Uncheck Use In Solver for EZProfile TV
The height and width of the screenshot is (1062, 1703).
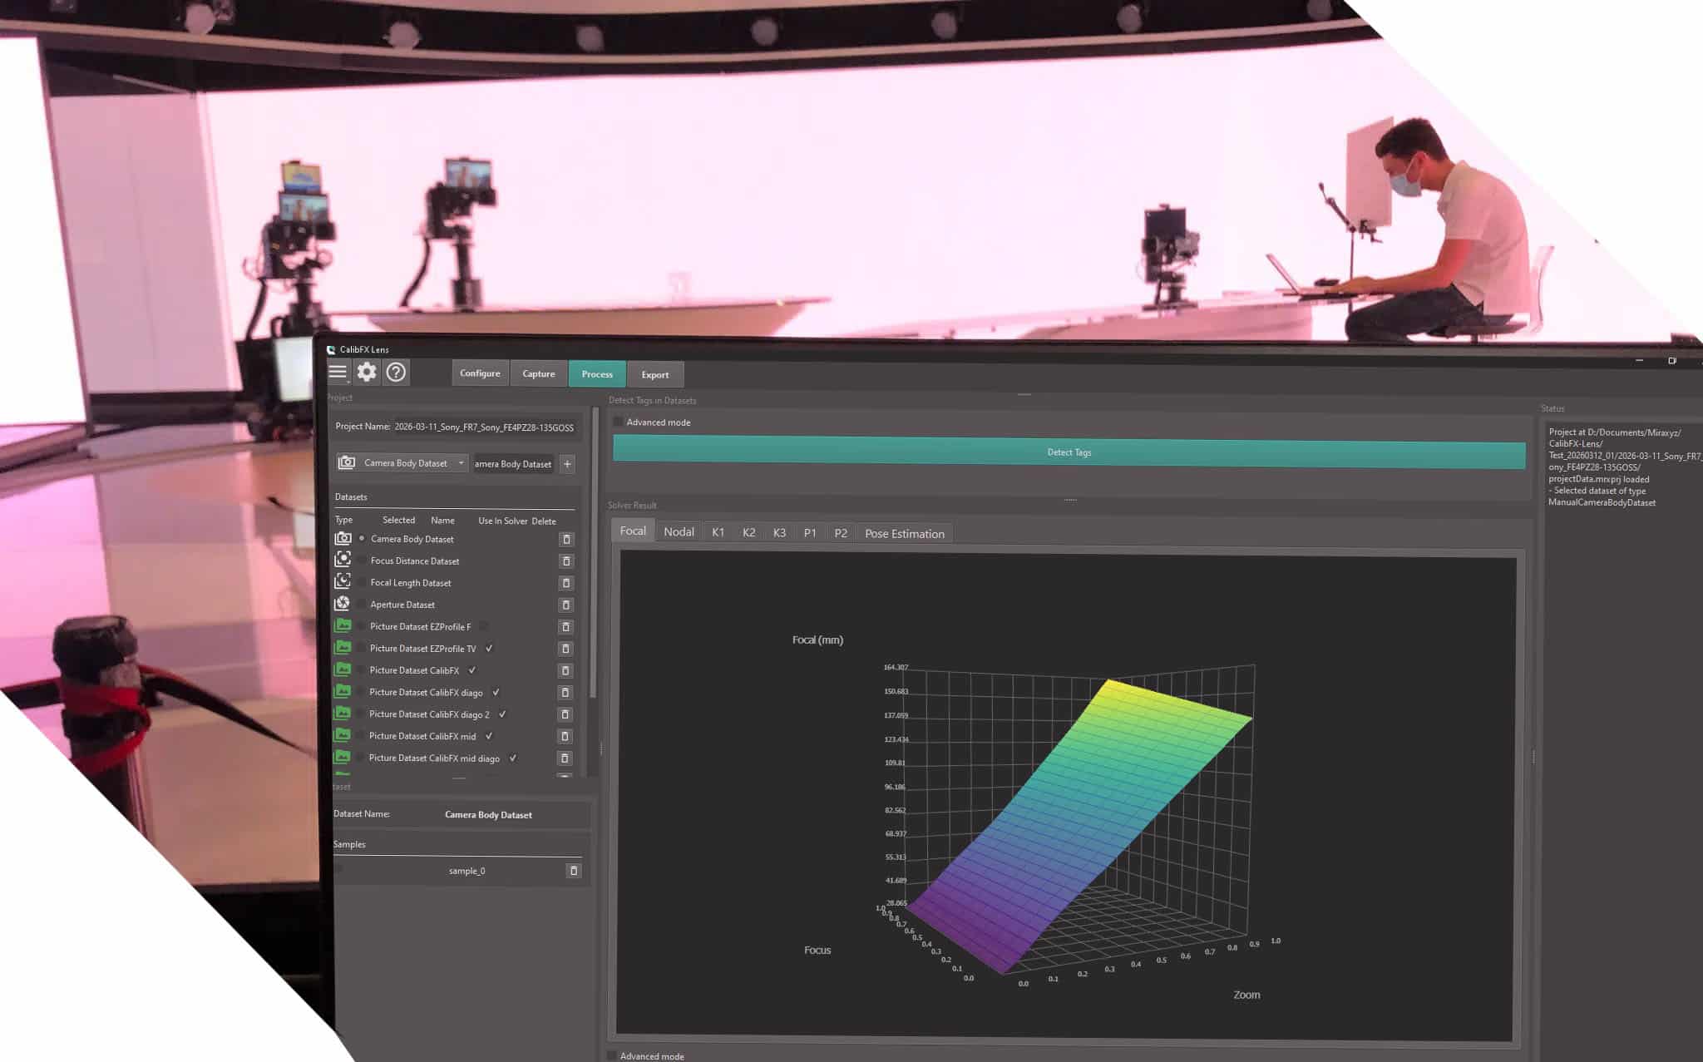click(489, 649)
